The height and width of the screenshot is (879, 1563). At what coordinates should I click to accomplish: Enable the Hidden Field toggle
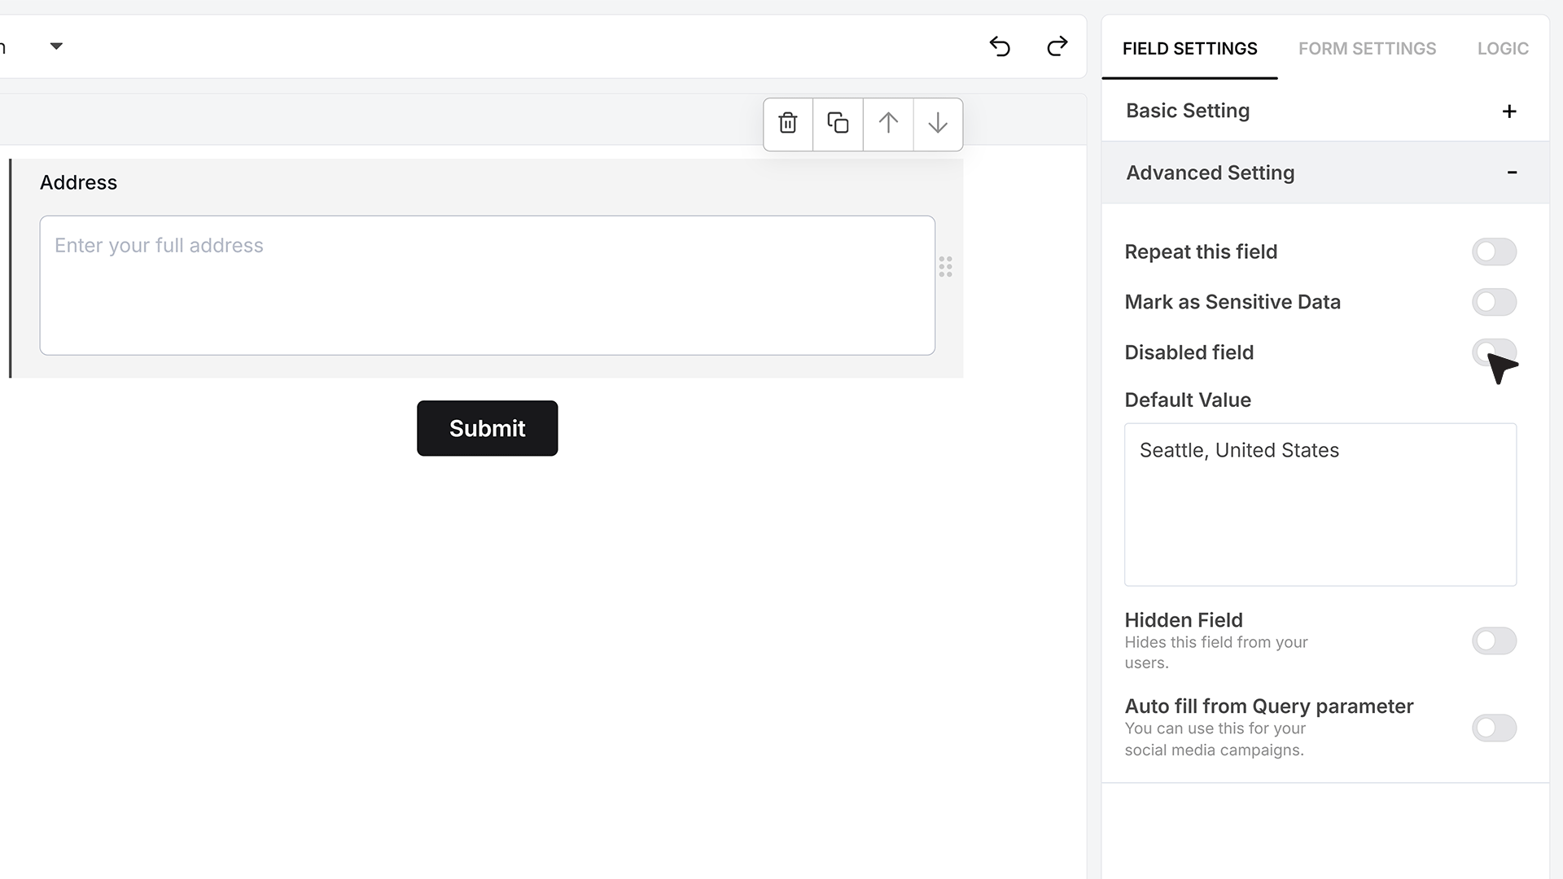pyautogui.click(x=1494, y=641)
